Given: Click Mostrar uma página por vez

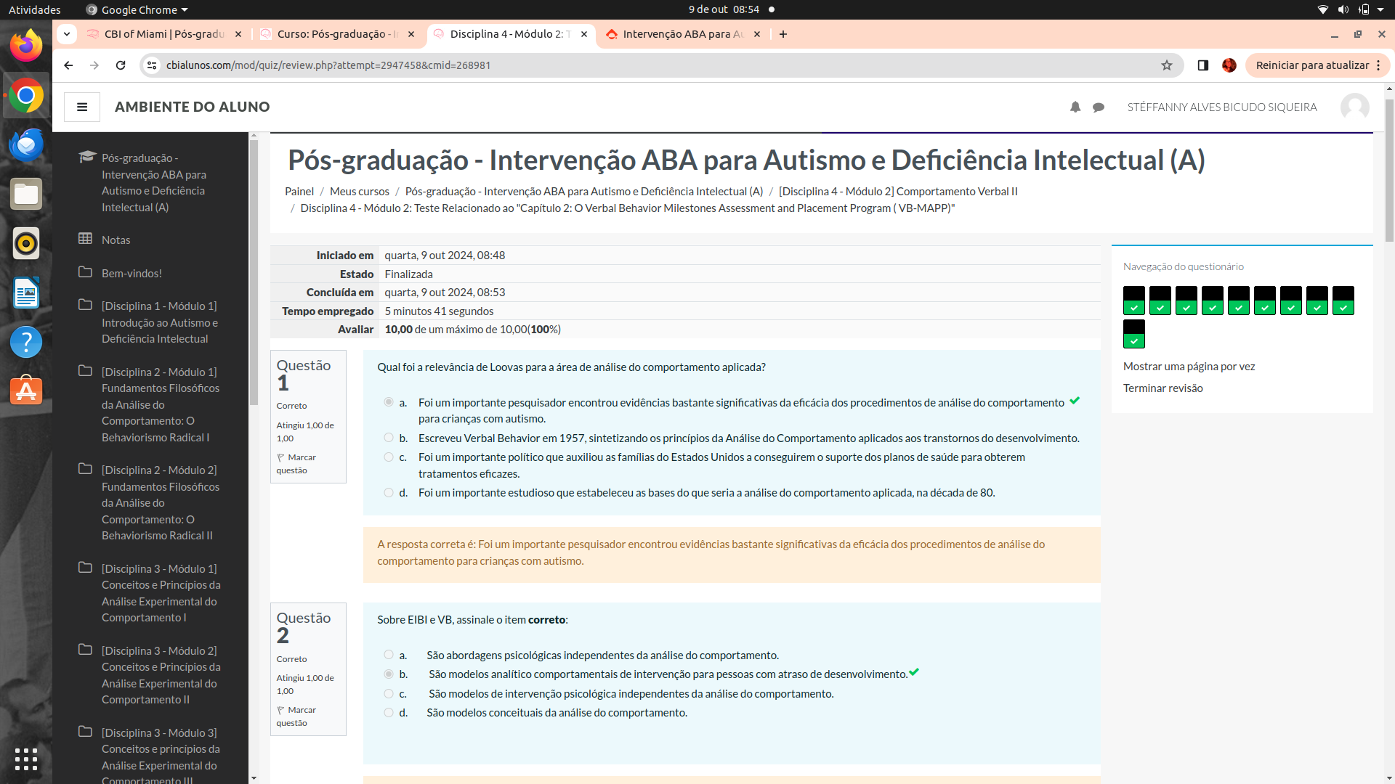Looking at the screenshot, I should (x=1189, y=367).
